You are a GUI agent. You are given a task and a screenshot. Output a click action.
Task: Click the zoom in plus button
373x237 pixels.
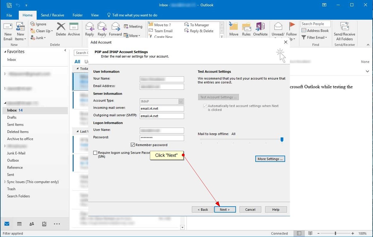tap(353, 233)
